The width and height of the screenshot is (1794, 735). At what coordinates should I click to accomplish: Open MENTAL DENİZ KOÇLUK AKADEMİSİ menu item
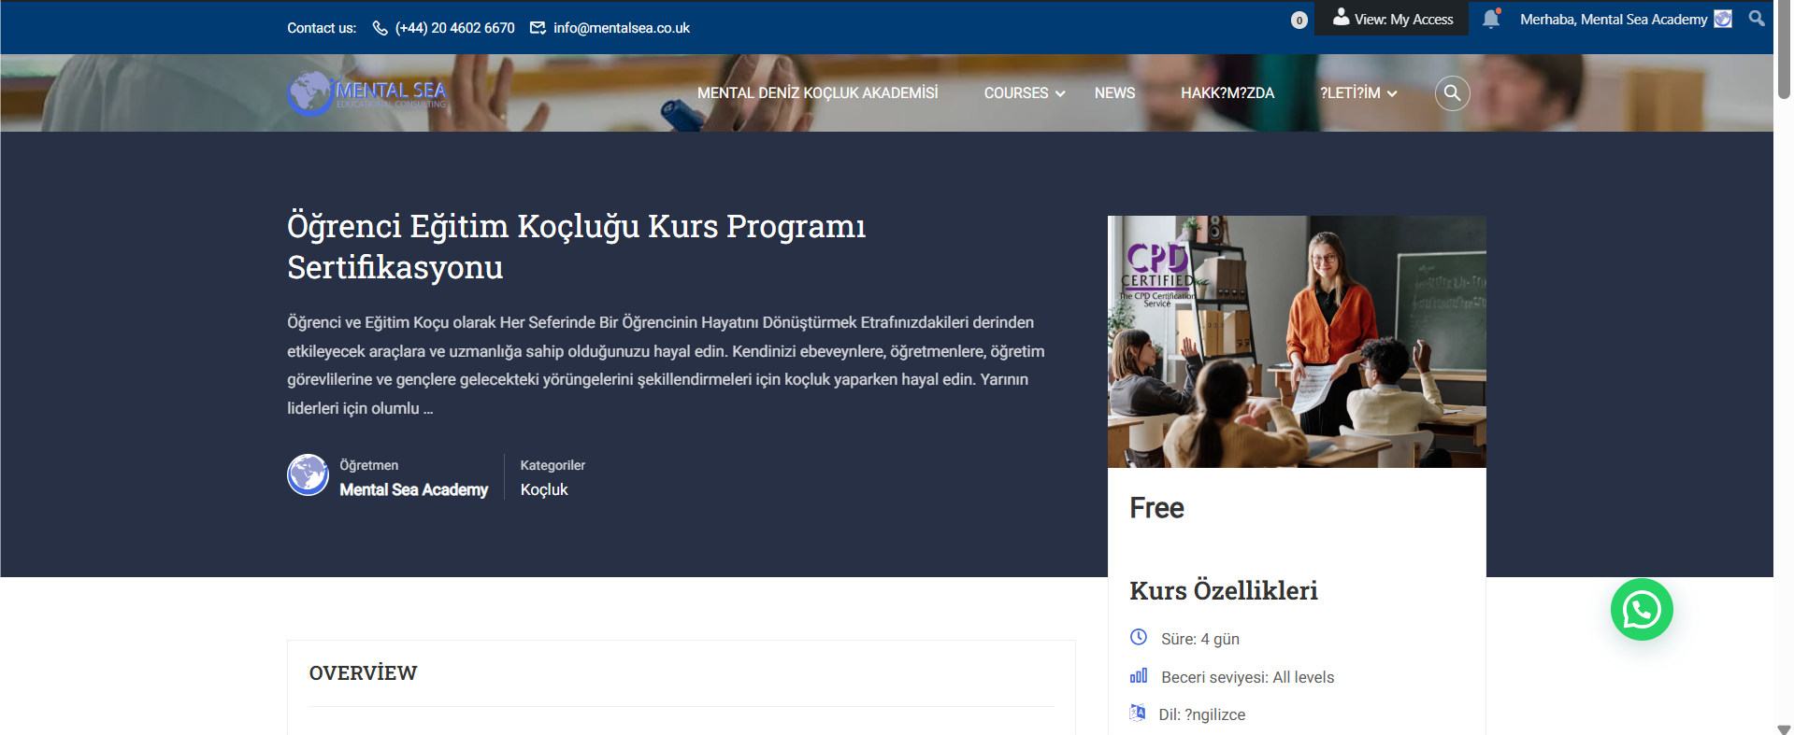(818, 92)
